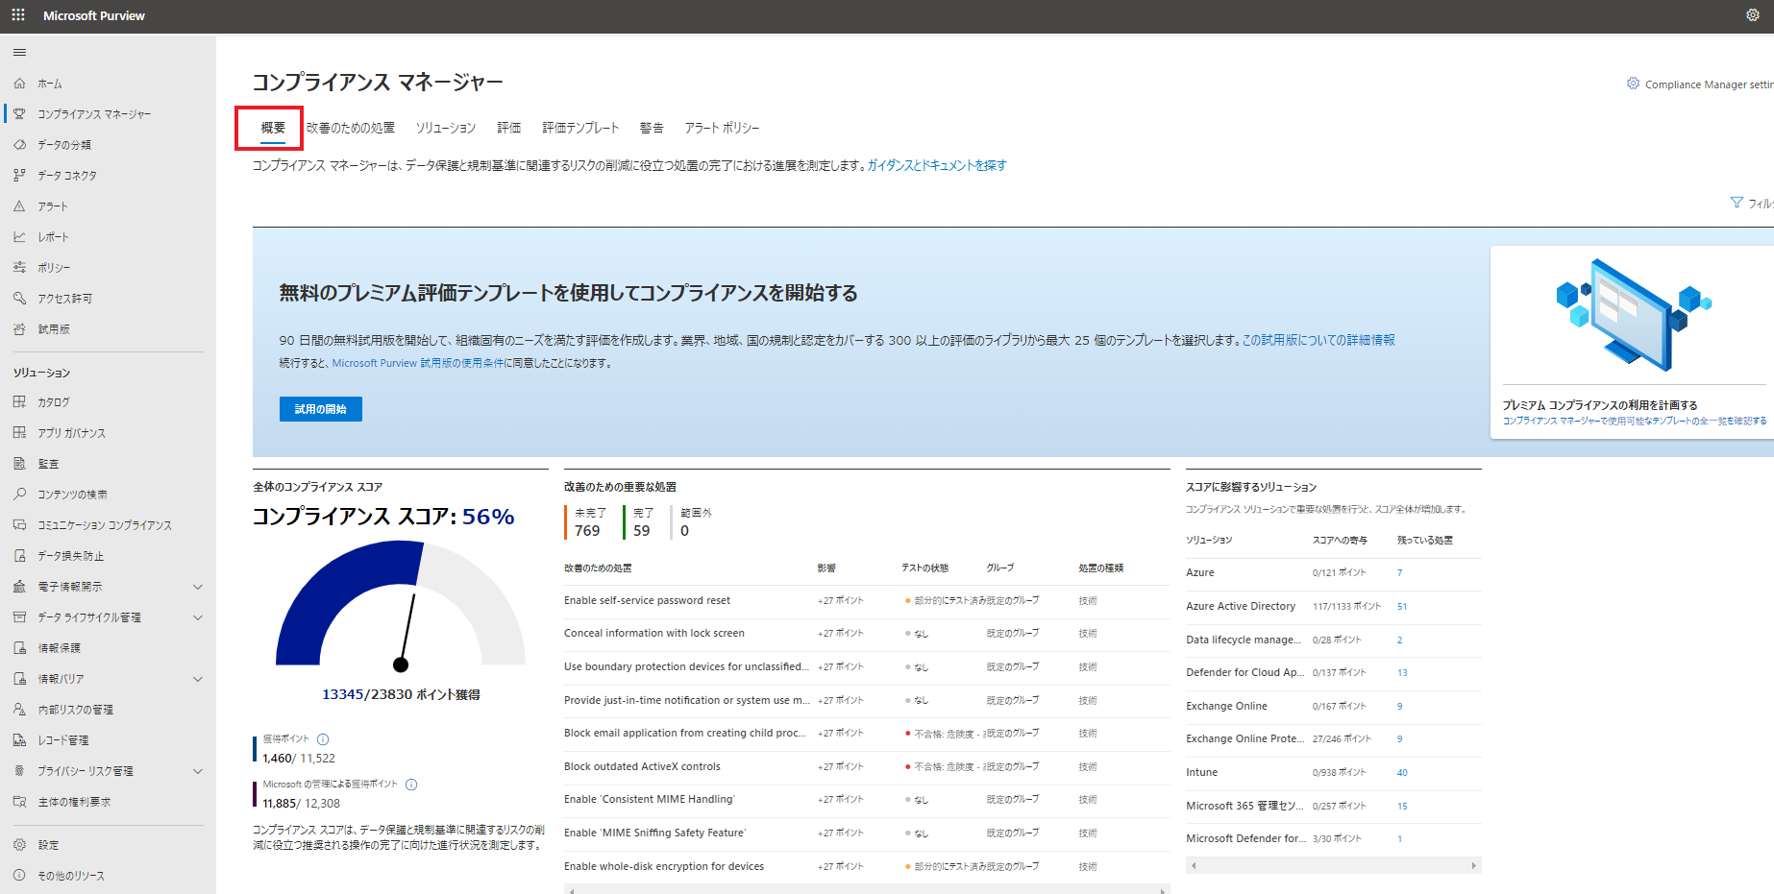1774x894 pixels.
Task: Click the その他のリソース info icon
Action: 19,876
